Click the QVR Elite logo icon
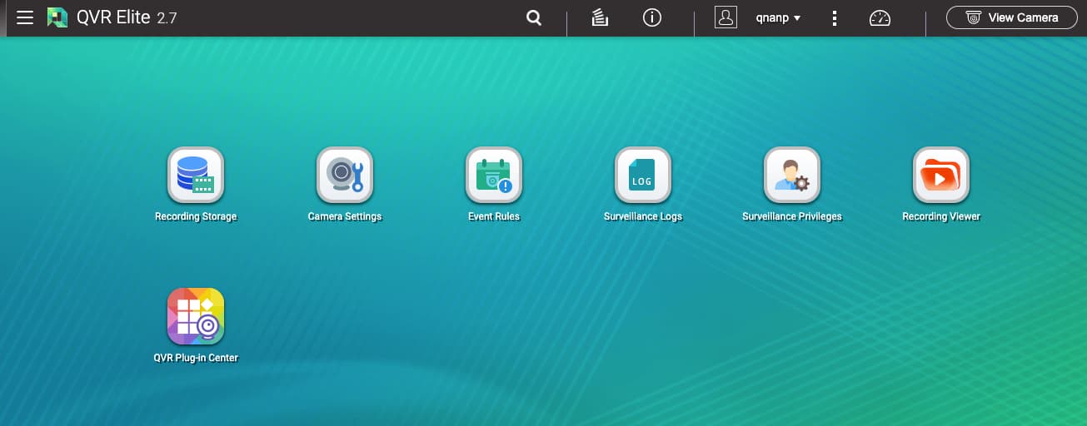1087x426 pixels. (57, 17)
